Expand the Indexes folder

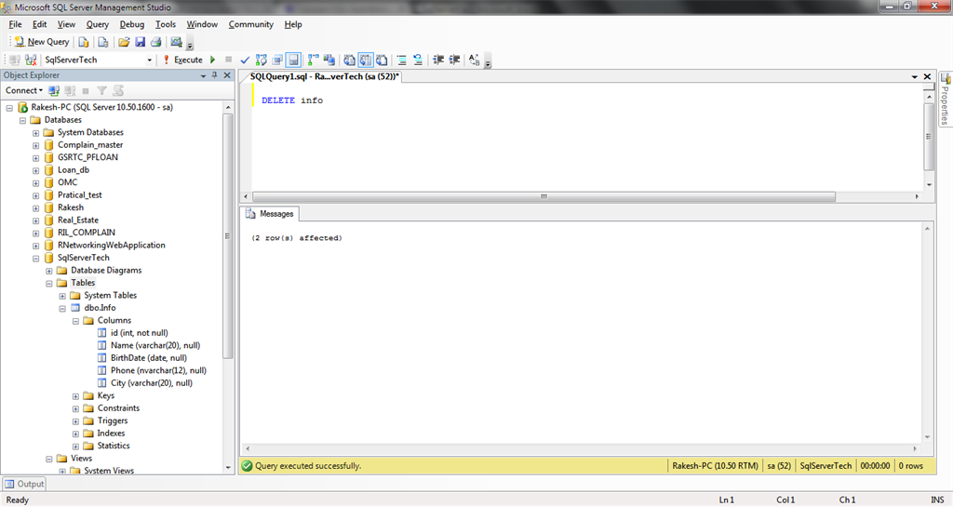pos(75,434)
